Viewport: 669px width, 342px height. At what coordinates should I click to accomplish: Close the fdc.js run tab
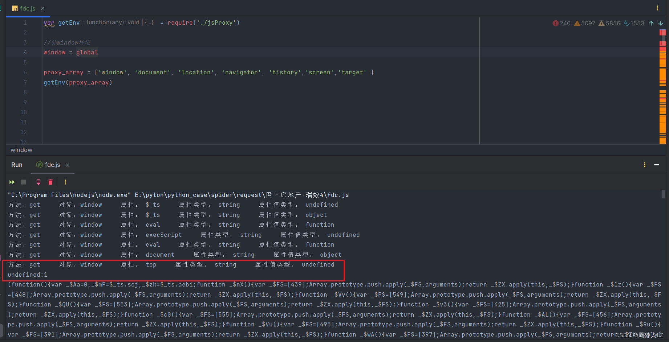coord(68,165)
